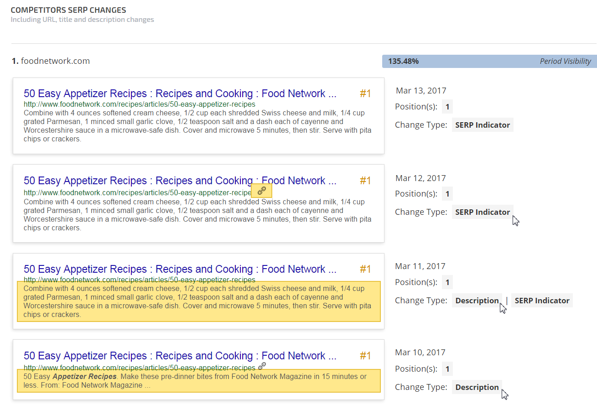Open the Mar 13 result title '50 Easy Appetizer Recipes'
The image size is (597, 410).
coord(180,93)
